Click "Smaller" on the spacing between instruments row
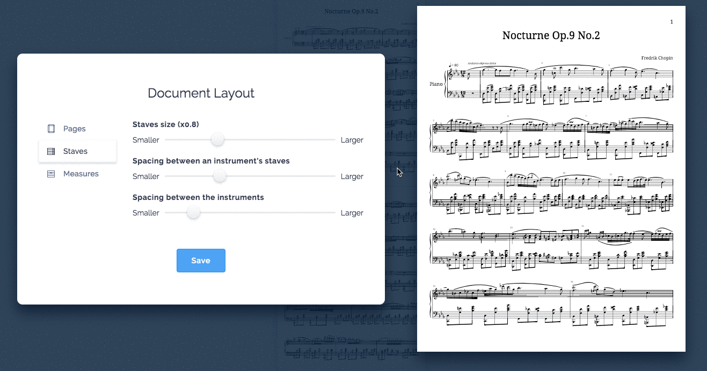The image size is (707, 371). coord(146,213)
